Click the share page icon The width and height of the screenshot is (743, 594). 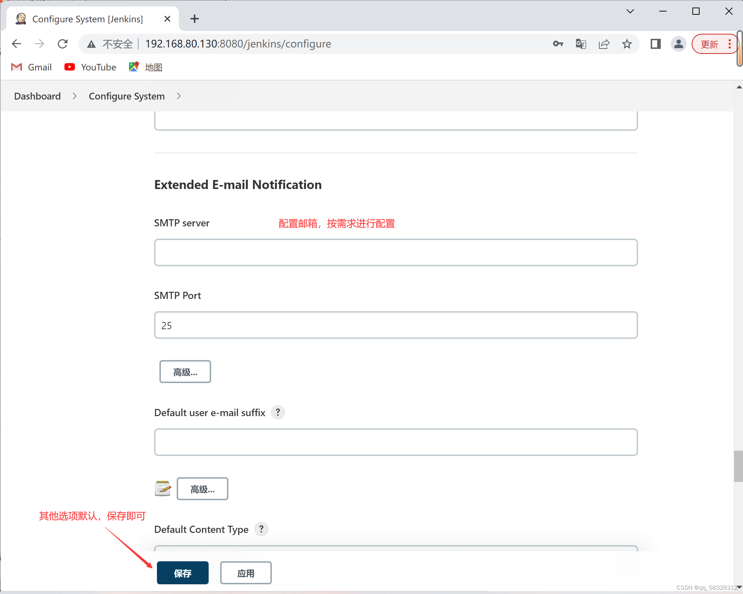coord(604,44)
